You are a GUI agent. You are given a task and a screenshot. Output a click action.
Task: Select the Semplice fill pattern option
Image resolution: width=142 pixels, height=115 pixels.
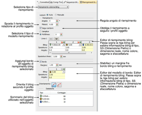tap(40, 32)
